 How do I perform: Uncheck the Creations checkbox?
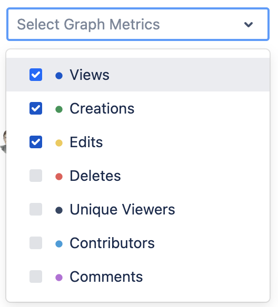pyautogui.click(x=36, y=108)
